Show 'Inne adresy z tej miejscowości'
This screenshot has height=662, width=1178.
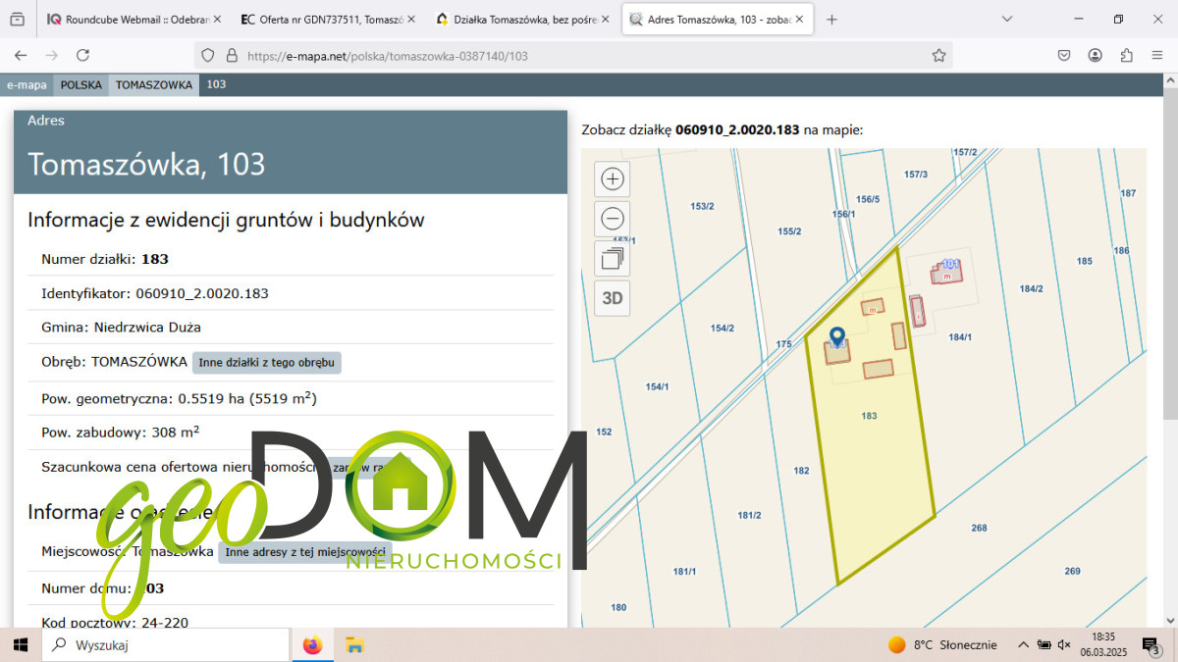click(305, 552)
